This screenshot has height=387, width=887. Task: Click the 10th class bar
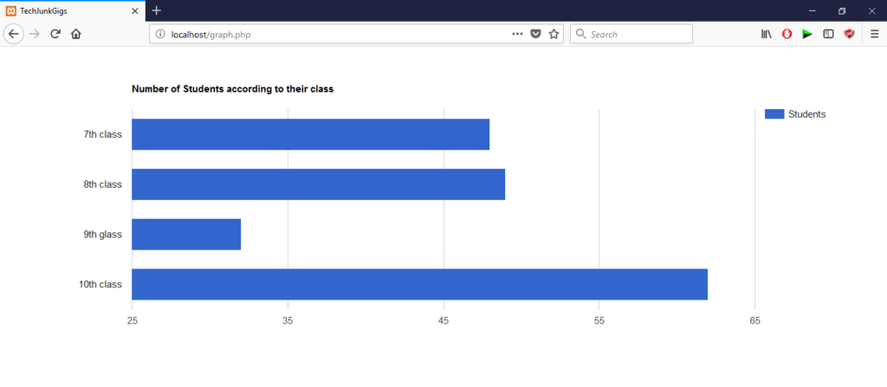pos(420,284)
